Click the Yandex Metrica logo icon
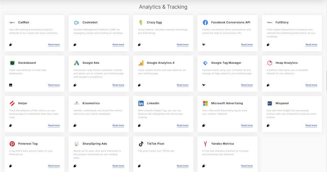The width and height of the screenshot is (327, 172). (205, 144)
